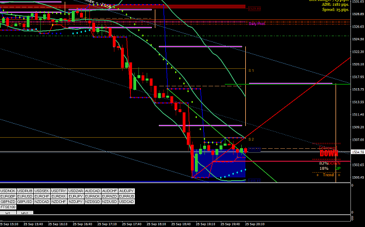Open the FTSE100 index button
Screen dimensions: 365x227
pos(8,207)
